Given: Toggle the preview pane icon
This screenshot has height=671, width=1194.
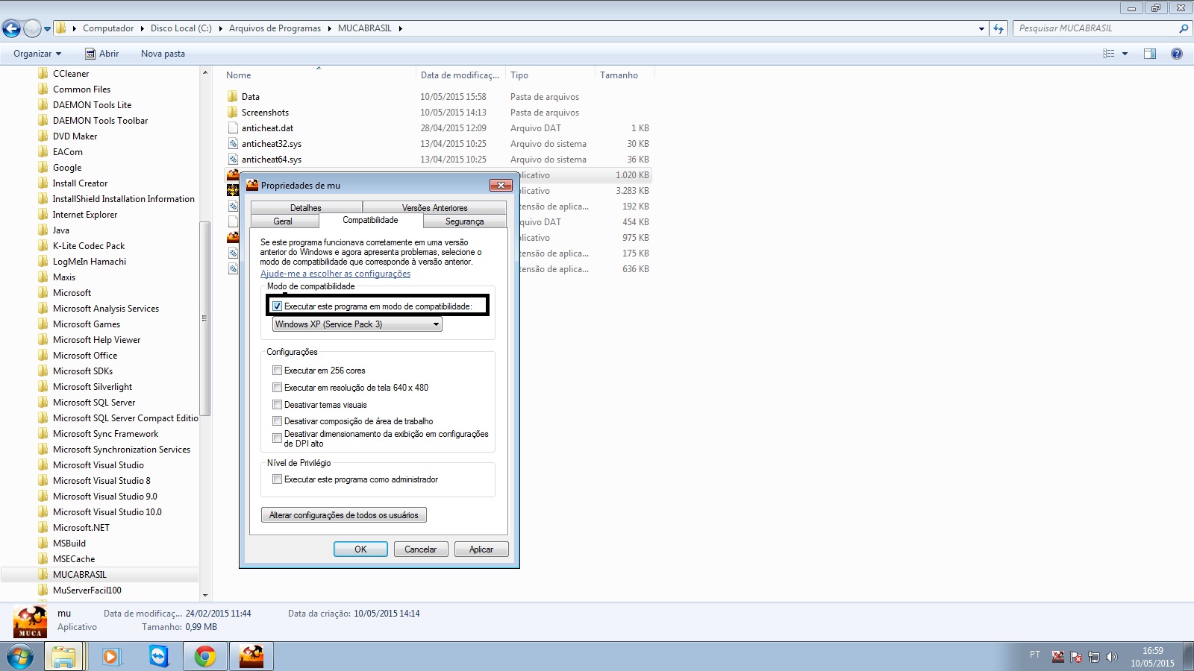Looking at the screenshot, I should click(1150, 54).
